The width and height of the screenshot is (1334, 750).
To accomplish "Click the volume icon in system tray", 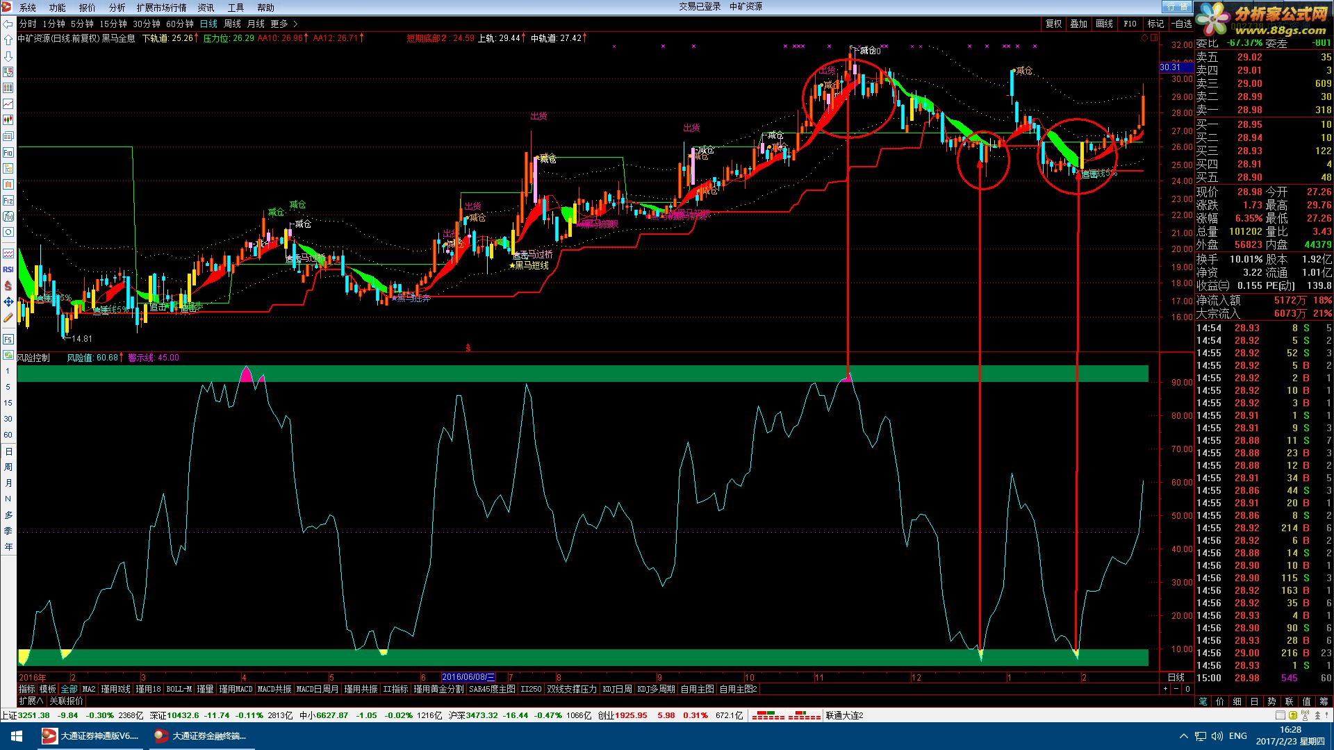I will coord(1217,736).
